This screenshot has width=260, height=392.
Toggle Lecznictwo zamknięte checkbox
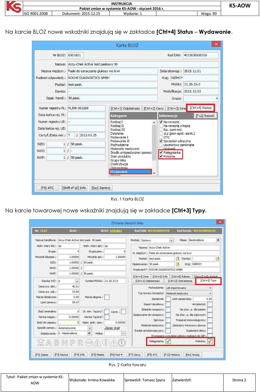point(161,145)
